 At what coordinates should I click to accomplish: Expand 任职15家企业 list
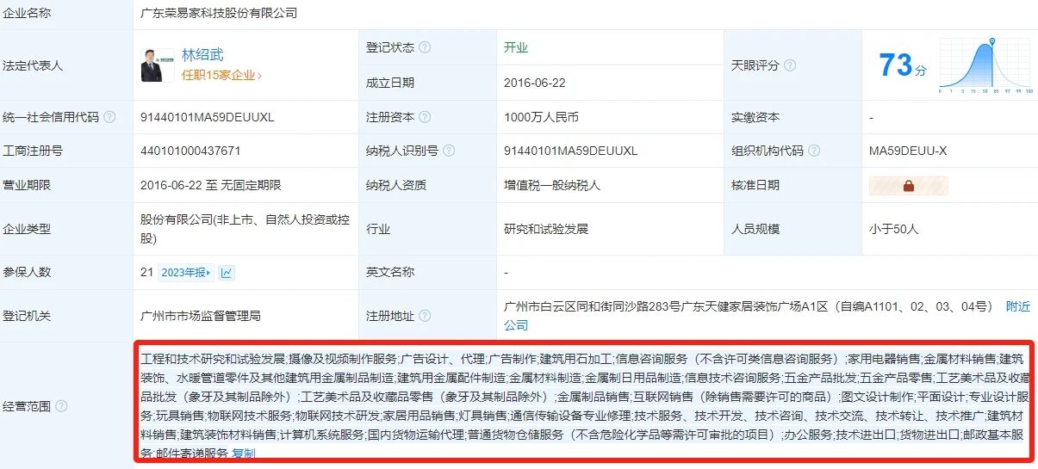(221, 76)
